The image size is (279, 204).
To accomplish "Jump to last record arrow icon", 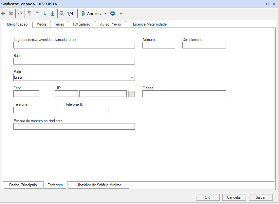I will click(52, 13).
